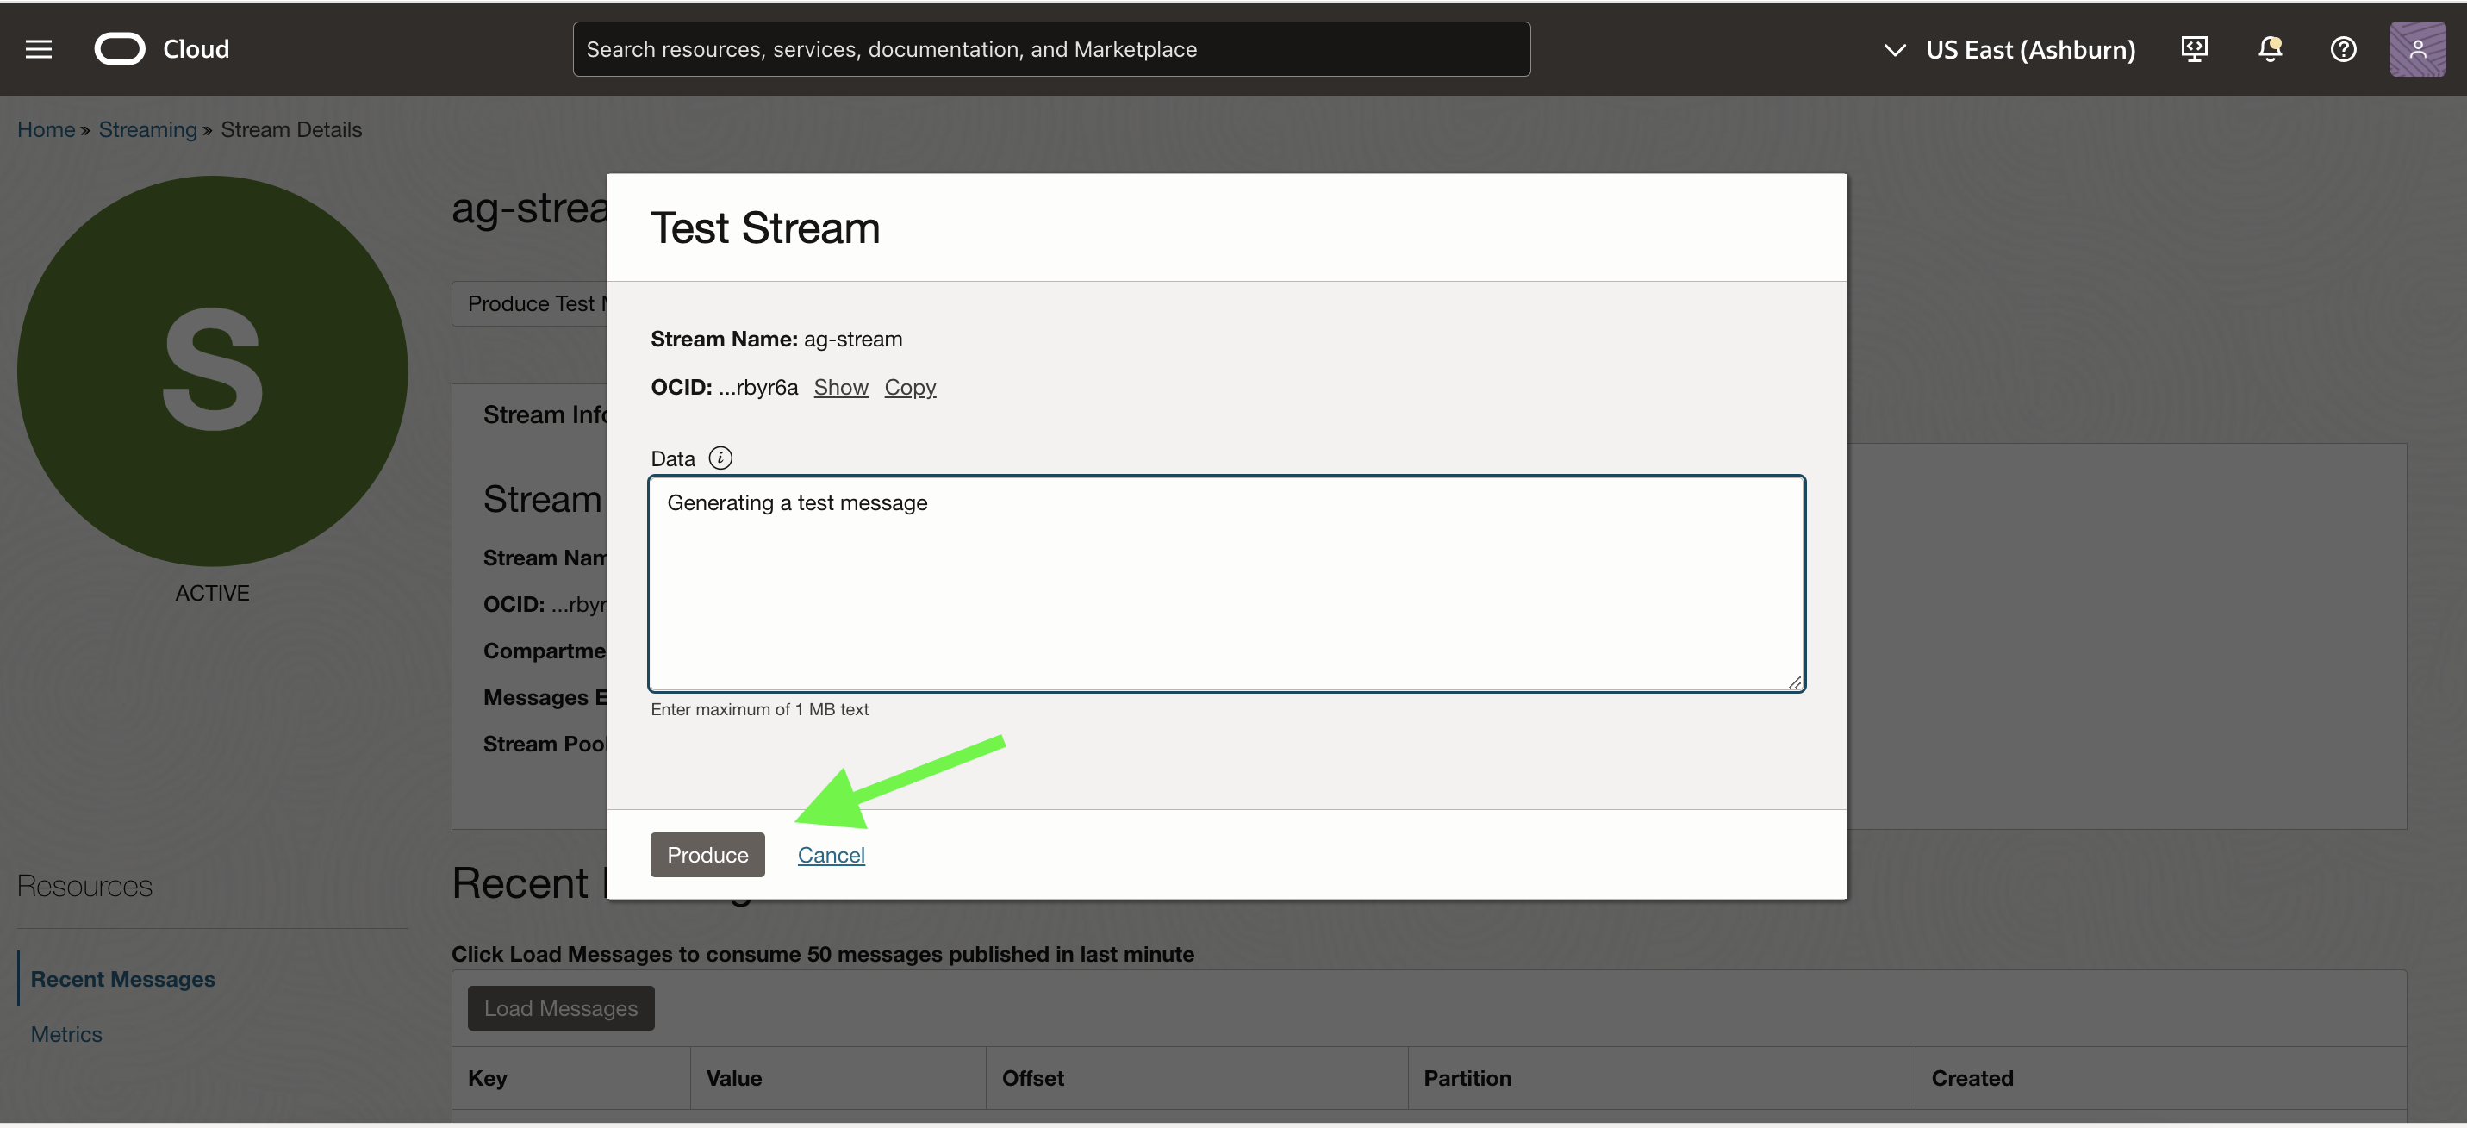Focus the Data message text area
This screenshot has width=2467, height=1128.
tap(1226, 584)
